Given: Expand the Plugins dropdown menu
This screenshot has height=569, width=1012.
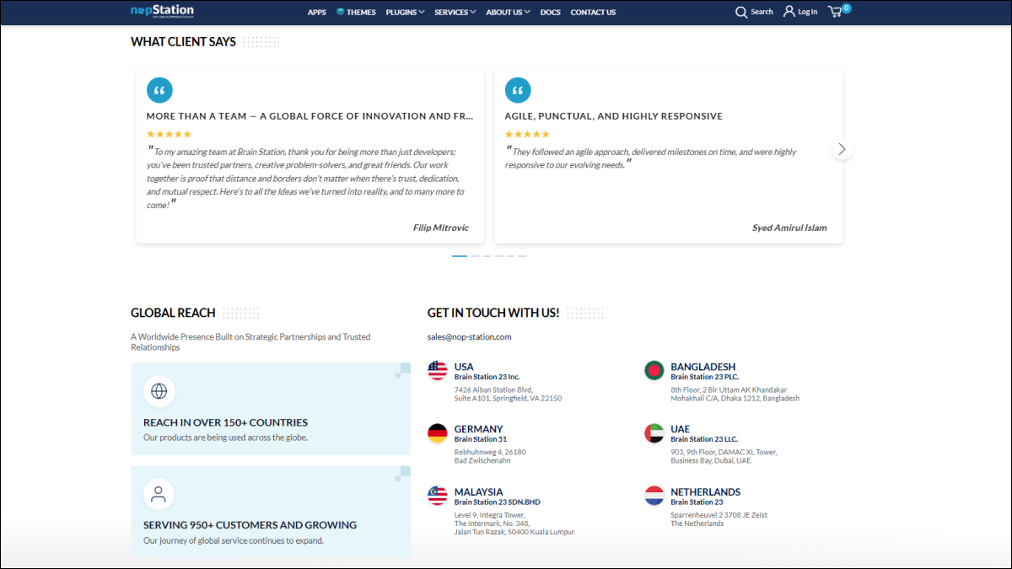Looking at the screenshot, I should (x=406, y=12).
